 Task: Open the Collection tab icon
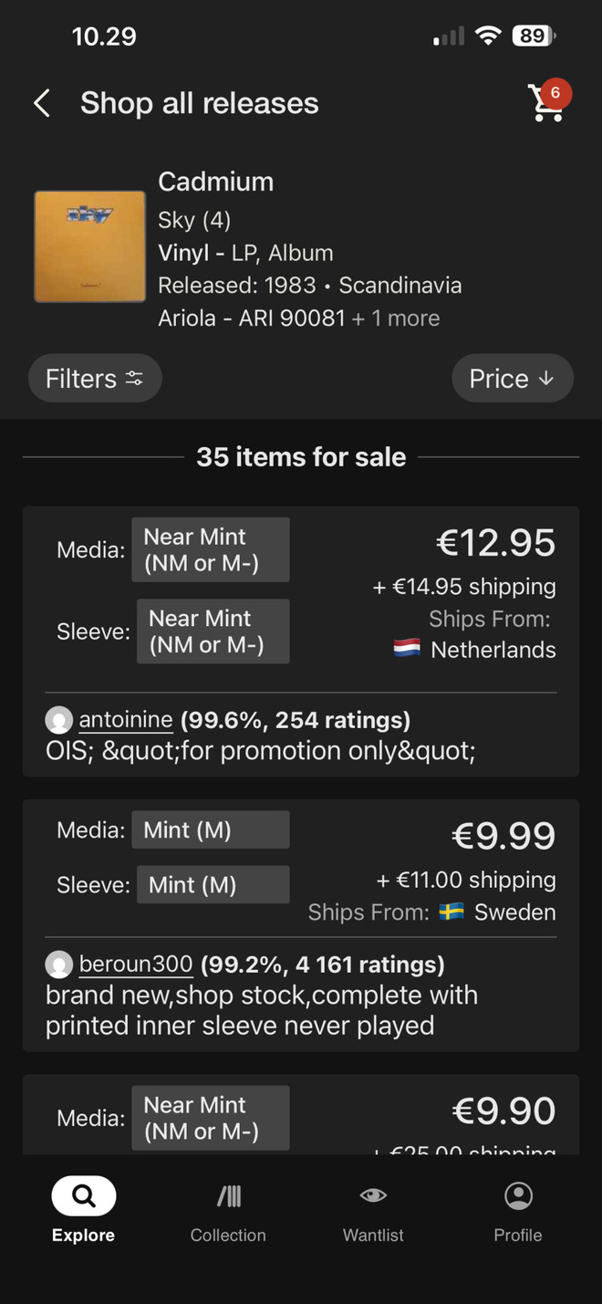pos(228,1195)
